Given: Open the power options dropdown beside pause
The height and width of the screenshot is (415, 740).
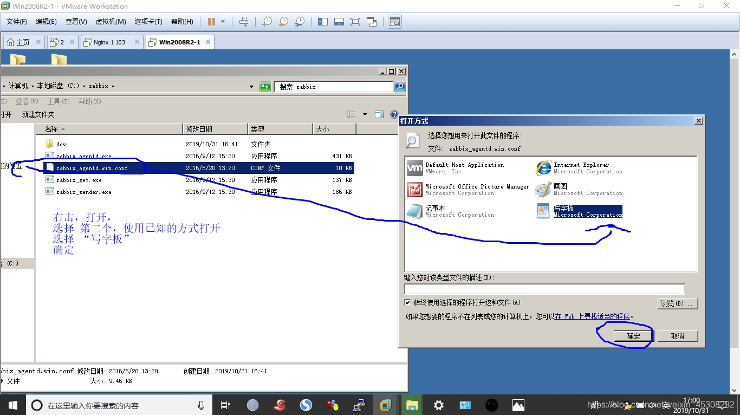Looking at the screenshot, I should click(x=223, y=22).
